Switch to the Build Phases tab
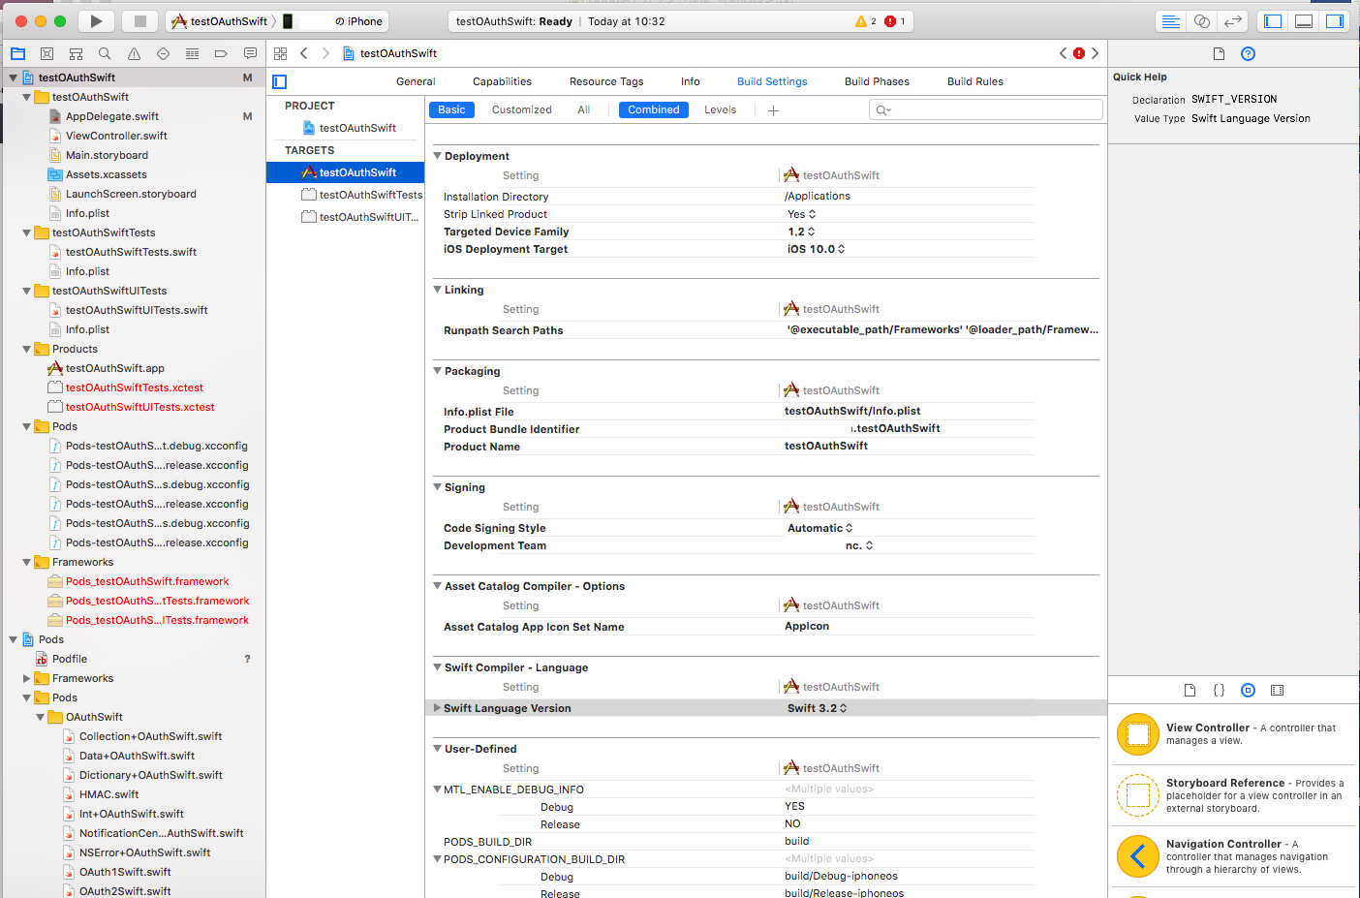 pos(877,81)
